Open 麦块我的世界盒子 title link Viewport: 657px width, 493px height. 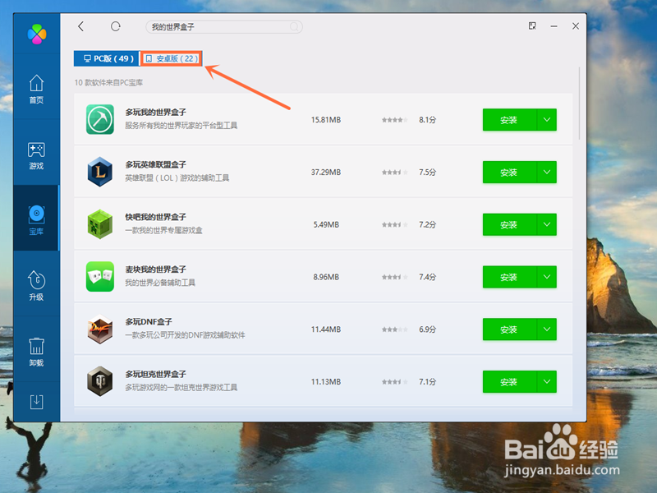pos(155,270)
